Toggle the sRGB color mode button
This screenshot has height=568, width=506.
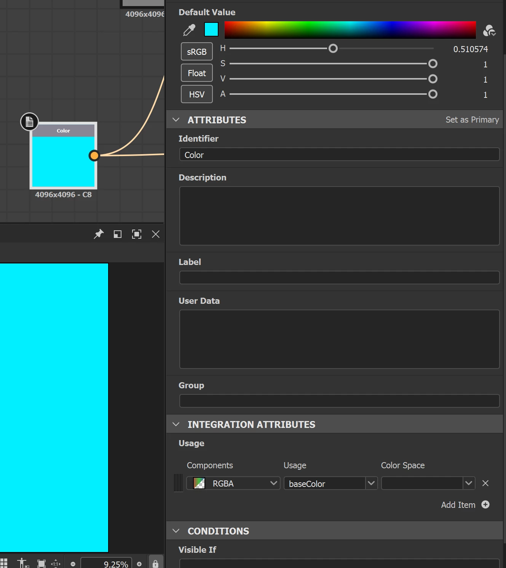[197, 51]
